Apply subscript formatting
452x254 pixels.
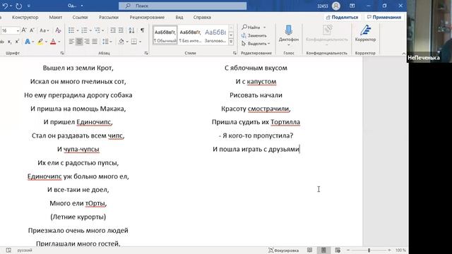click(x=9, y=42)
